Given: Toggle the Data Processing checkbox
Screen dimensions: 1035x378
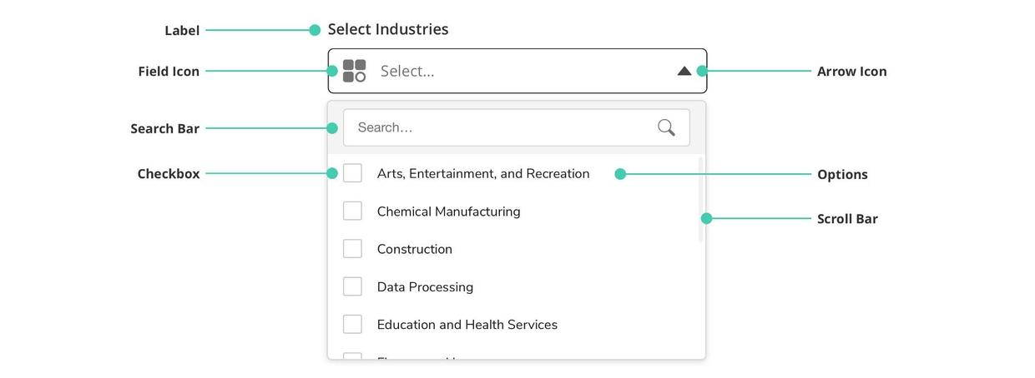Looking at the screenshot, I should pyautogui.click(x=353, y=286).
